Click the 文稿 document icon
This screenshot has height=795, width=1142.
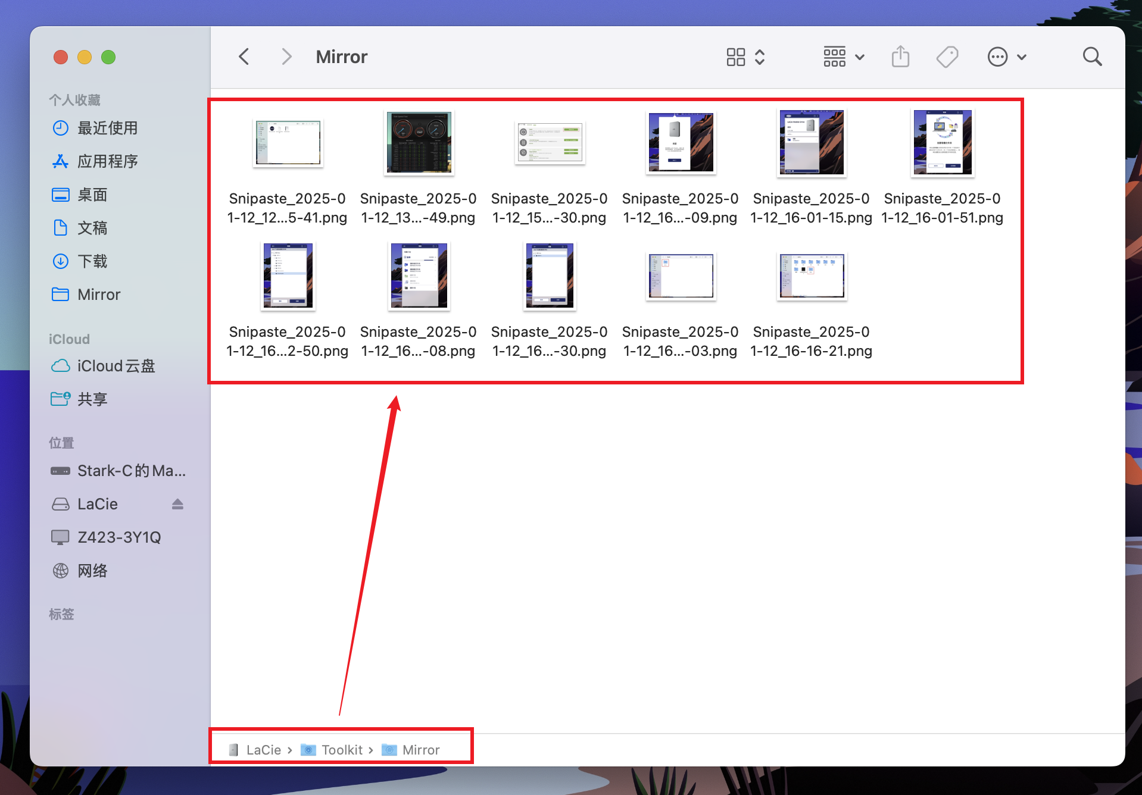pyautogui.click(x=60, y=228)
